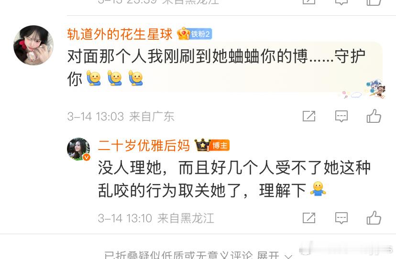This screenshot has height=259, width=396.
Task: Click the orange verified V badge
Action: [87, 157]
